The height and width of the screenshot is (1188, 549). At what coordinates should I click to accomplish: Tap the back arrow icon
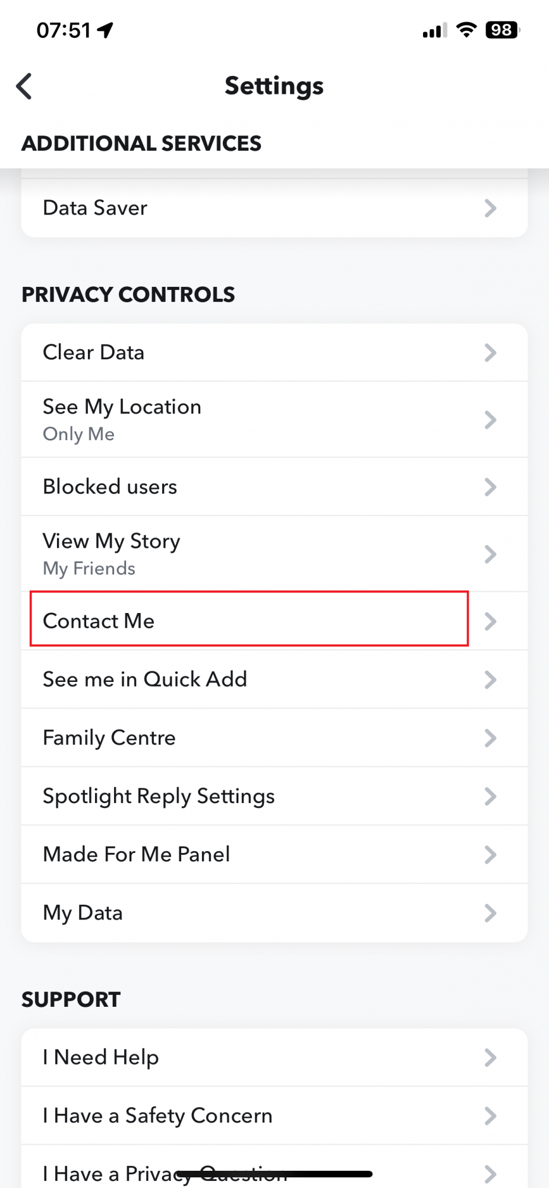tap(24, 86)
